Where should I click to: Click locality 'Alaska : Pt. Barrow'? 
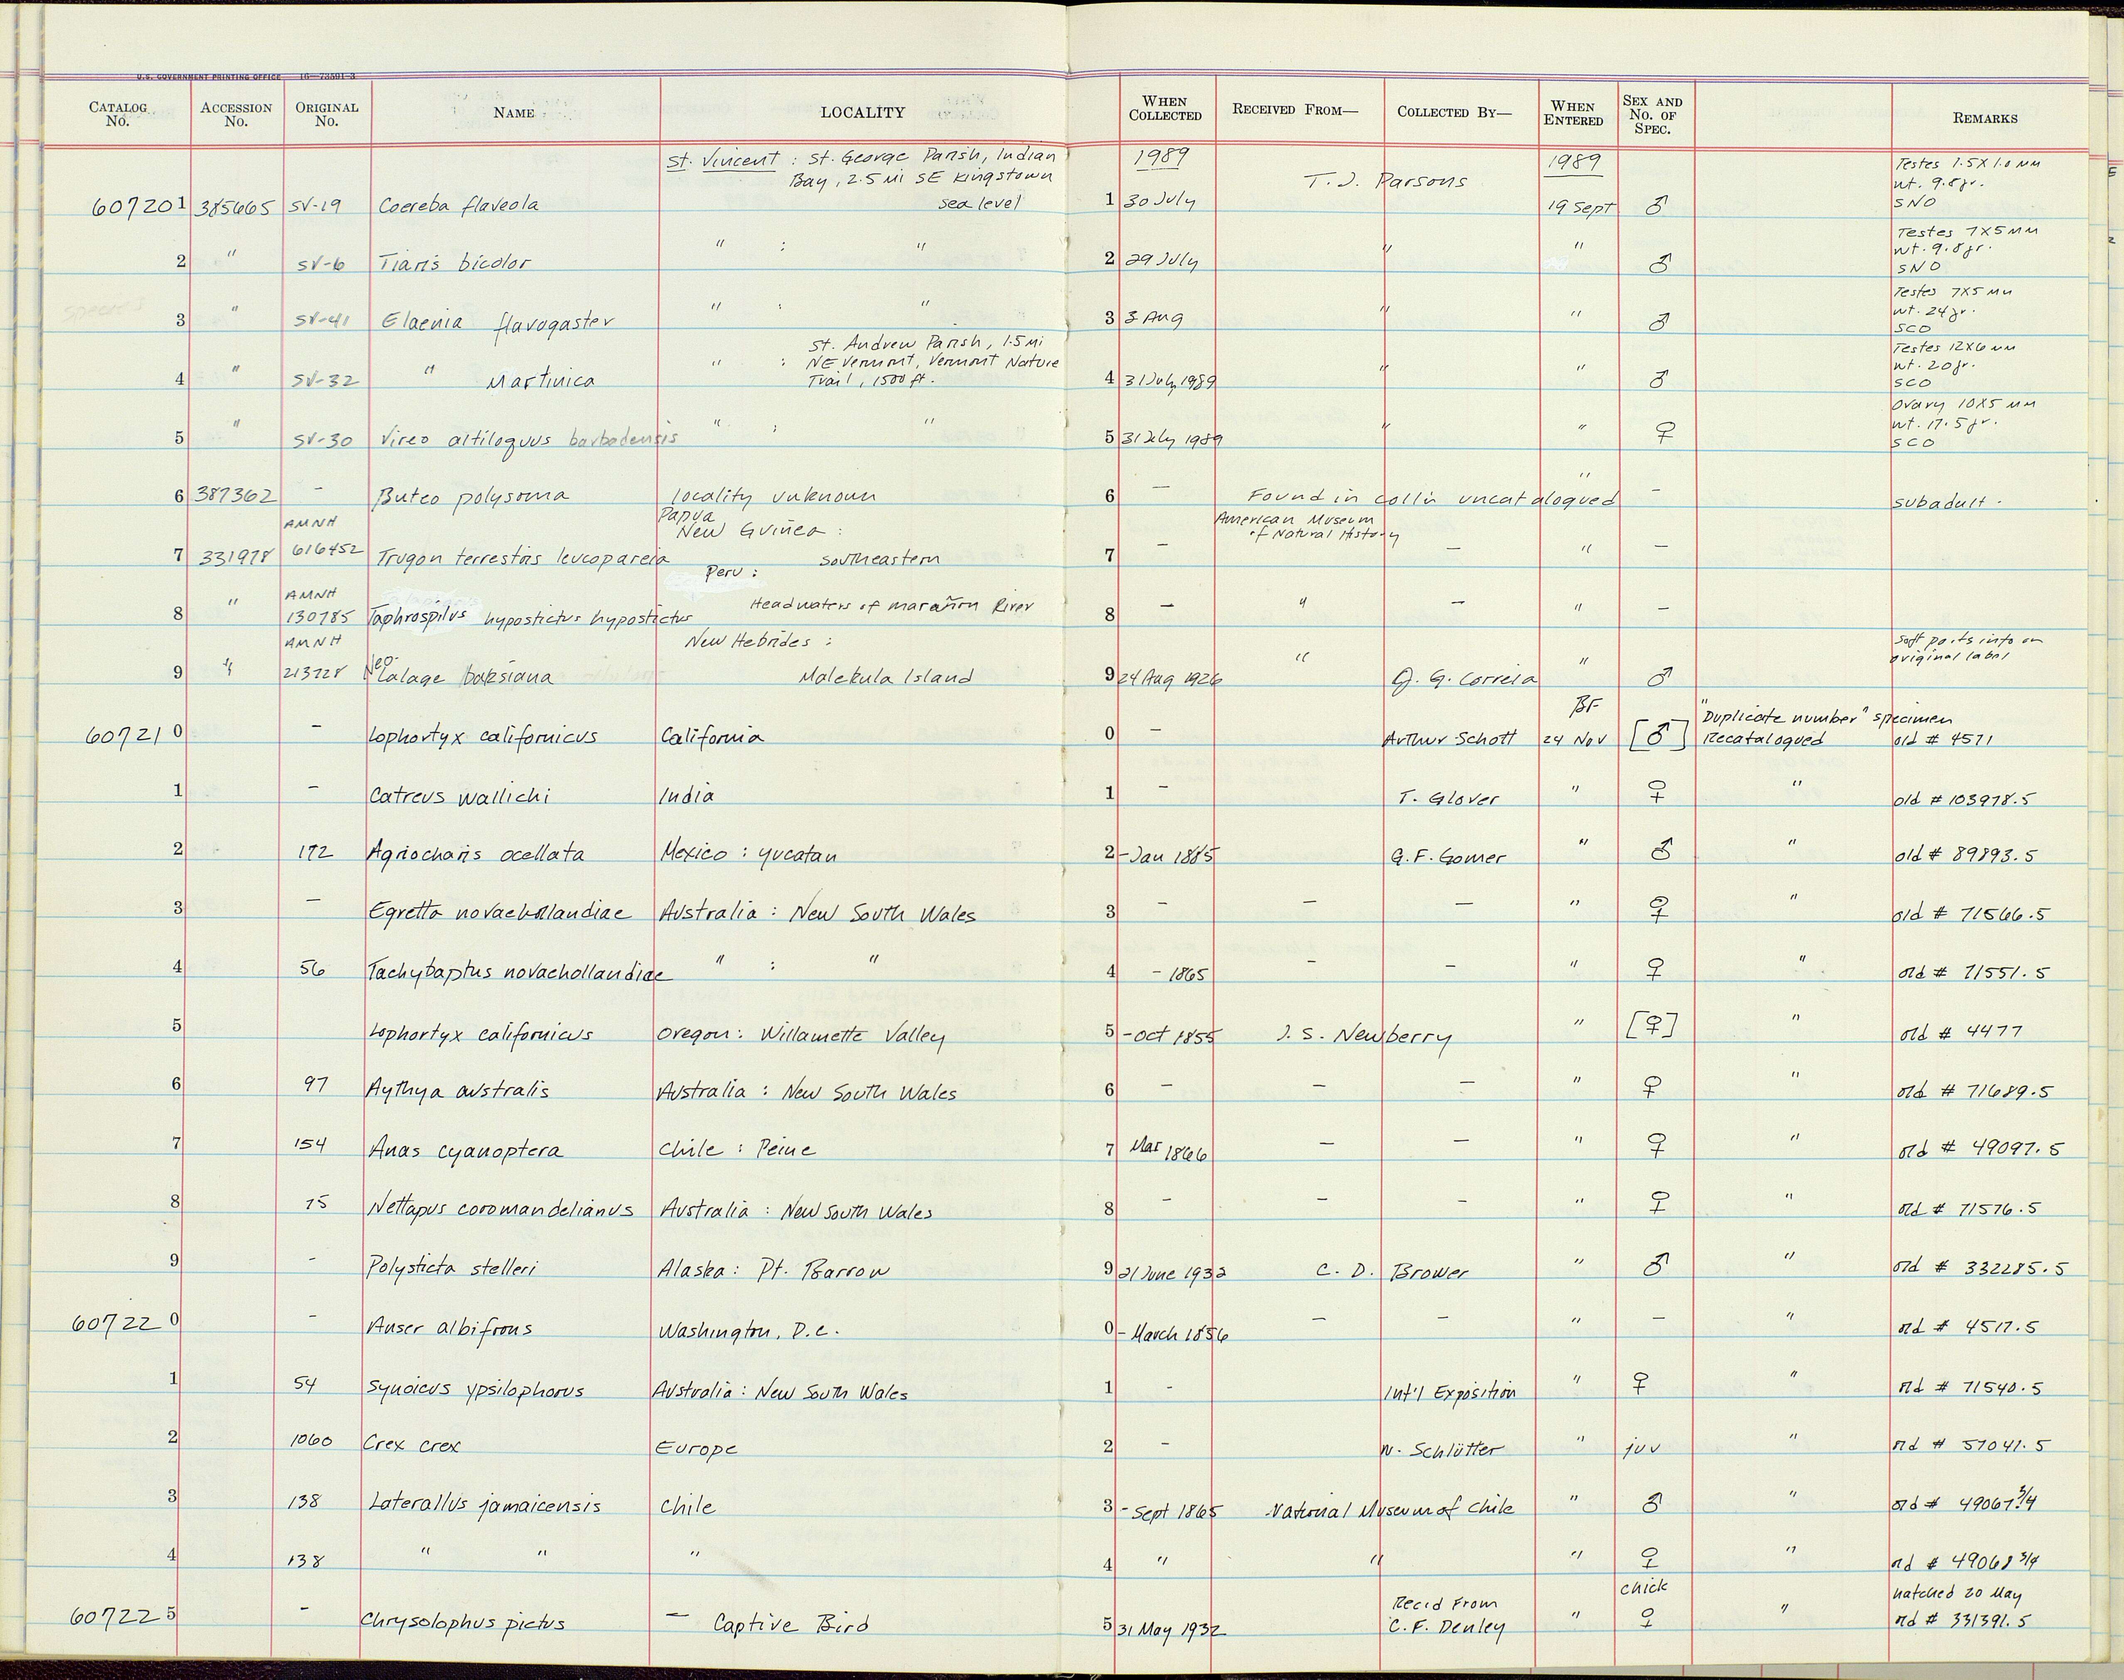click(772, 1270)
